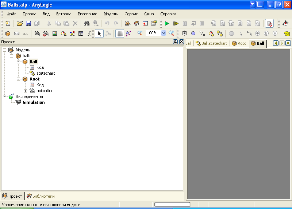Open the Вид menu
The height and width of the screenshot is (209, 292).
[46, 14]
